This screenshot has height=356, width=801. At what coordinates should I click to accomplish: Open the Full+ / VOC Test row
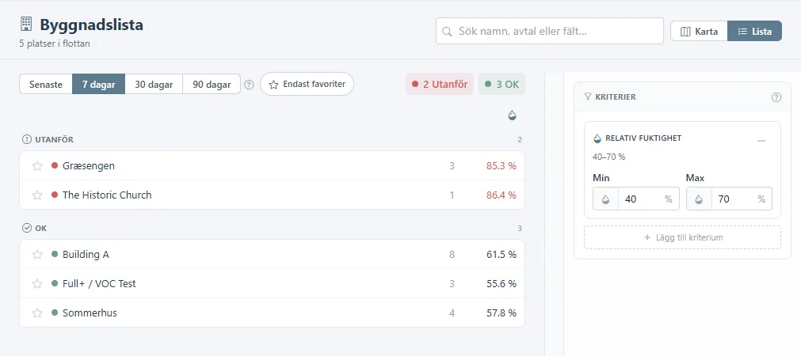coord(272,283)
